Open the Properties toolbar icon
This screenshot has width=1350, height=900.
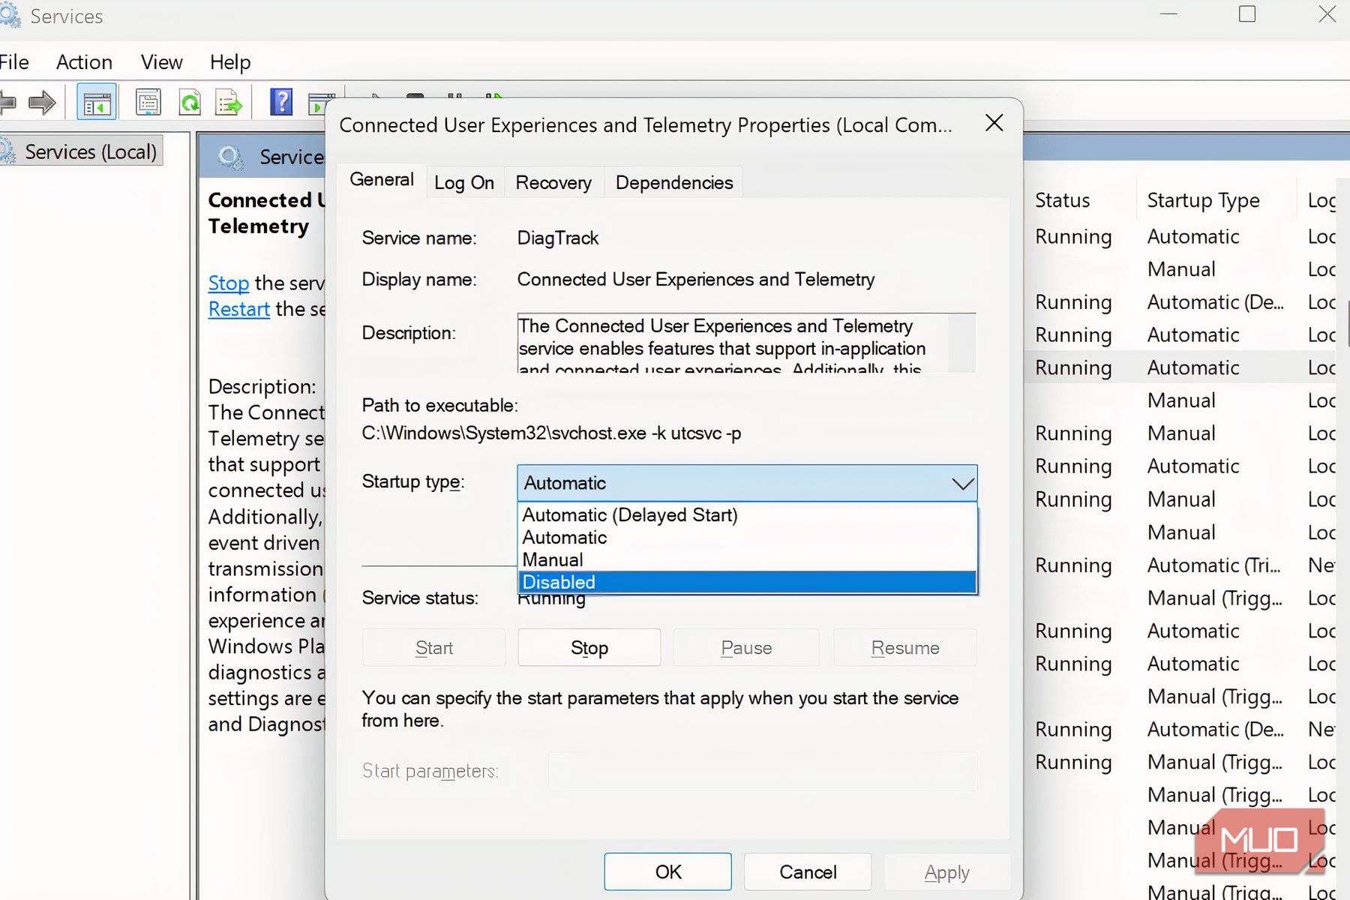148,102
